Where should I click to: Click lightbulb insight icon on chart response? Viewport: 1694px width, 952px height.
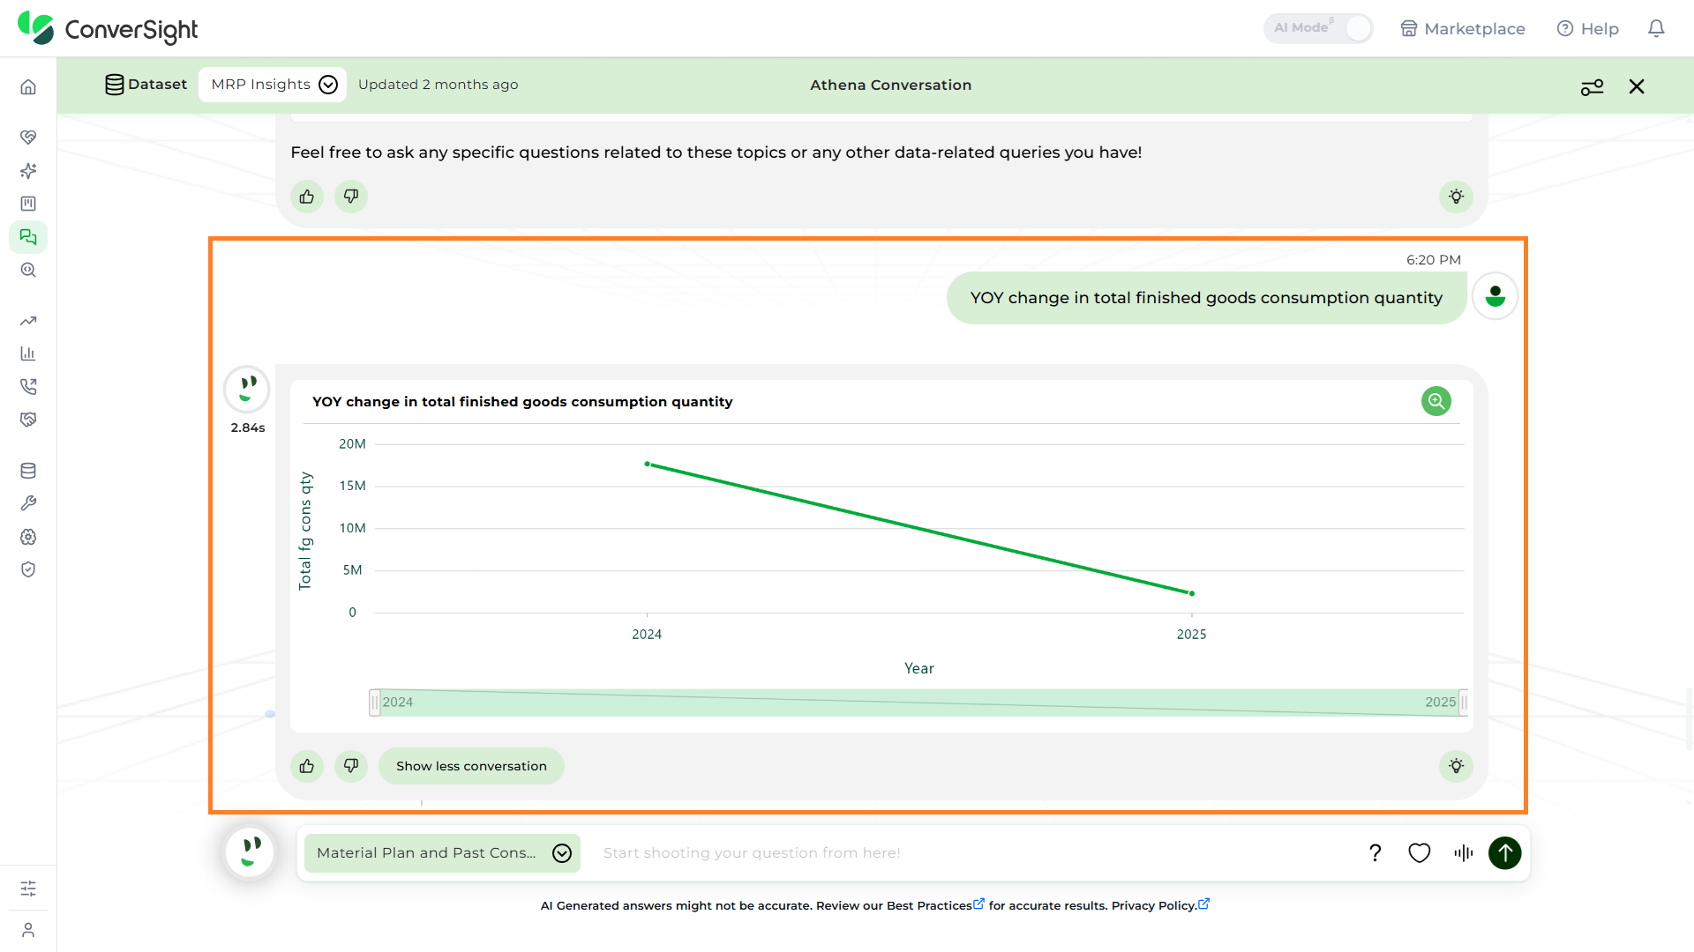coord(1456,766)
